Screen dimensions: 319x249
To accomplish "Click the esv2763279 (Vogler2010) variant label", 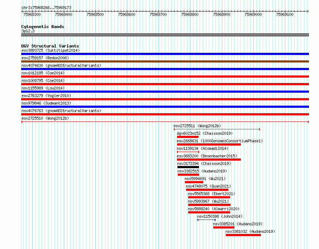I will (x=46, y=96).
